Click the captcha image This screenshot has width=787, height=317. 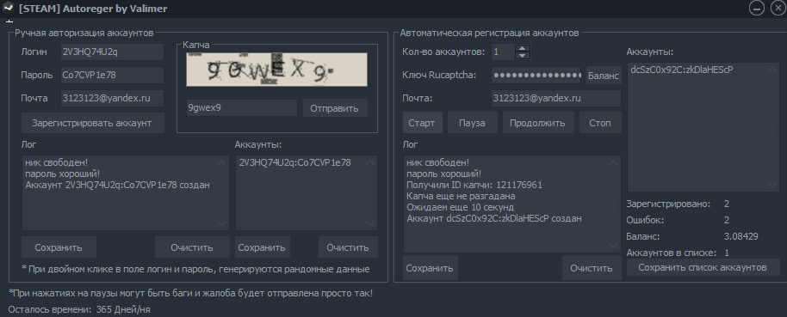276,70
